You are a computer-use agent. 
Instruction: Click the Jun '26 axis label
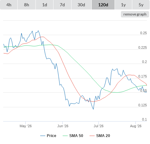[x=63, y=126]
